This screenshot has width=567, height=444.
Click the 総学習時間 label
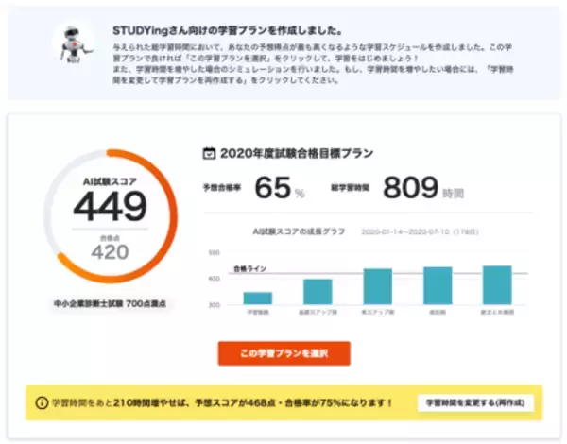pyautogui.click(x=350, y=188)
